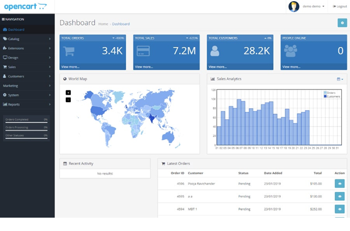Click the Total Sales credit card icon
Image resolution: width=350 pixels, height=231 pixels.
tap(143, 51)
